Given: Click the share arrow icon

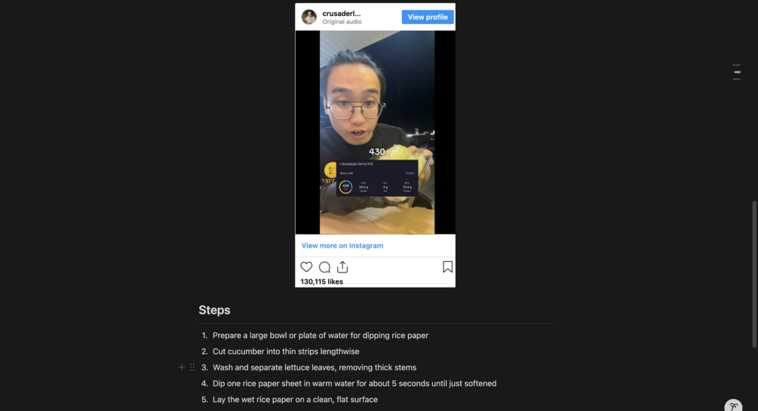Looking at the screenshot, I should 342,266.
